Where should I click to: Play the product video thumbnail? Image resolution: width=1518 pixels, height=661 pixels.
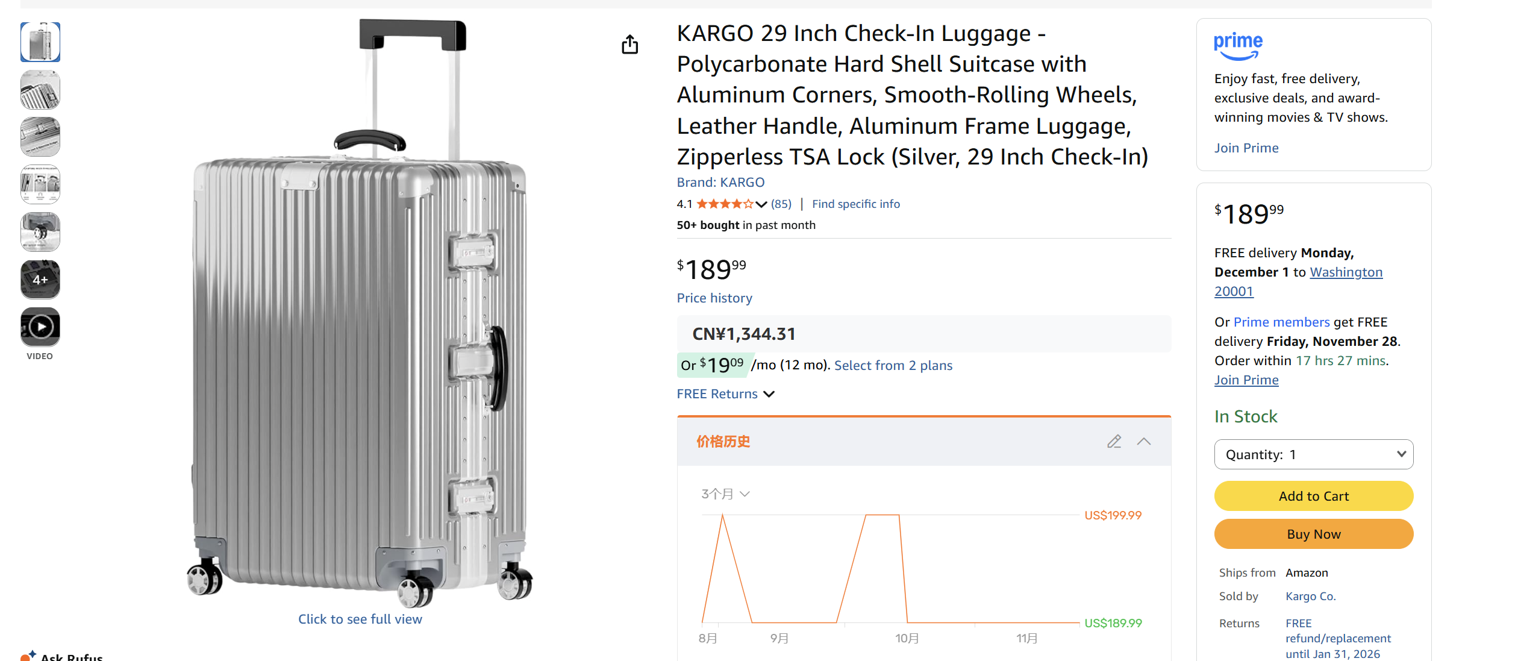[x=40, y=326]
